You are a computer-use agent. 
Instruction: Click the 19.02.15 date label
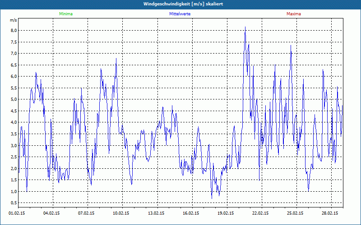click(226, 213)
